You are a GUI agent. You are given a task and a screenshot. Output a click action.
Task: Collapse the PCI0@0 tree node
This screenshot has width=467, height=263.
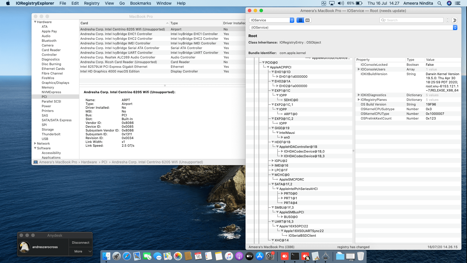pyautogui.click(x=263, y=63)
